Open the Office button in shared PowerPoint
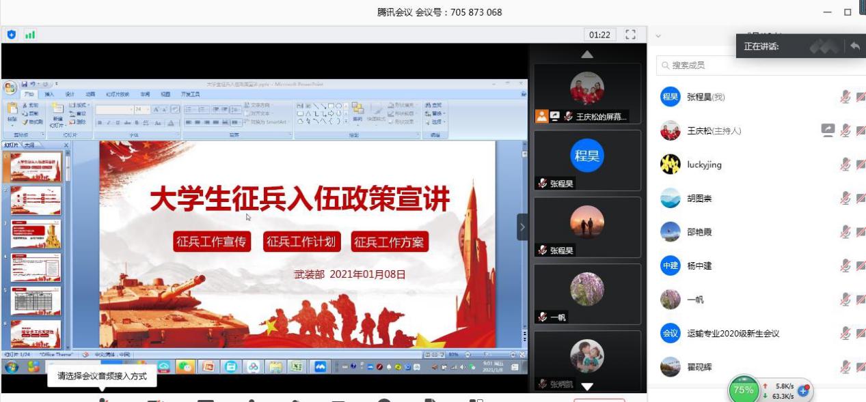 pyautogui.click(x=10, y=88)
